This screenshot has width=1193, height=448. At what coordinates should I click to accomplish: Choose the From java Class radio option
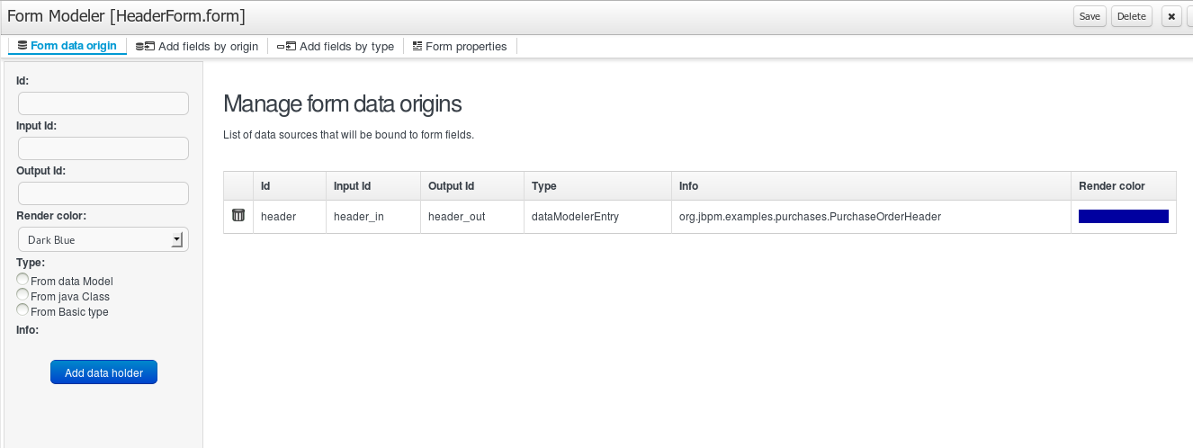coord(23,295)
